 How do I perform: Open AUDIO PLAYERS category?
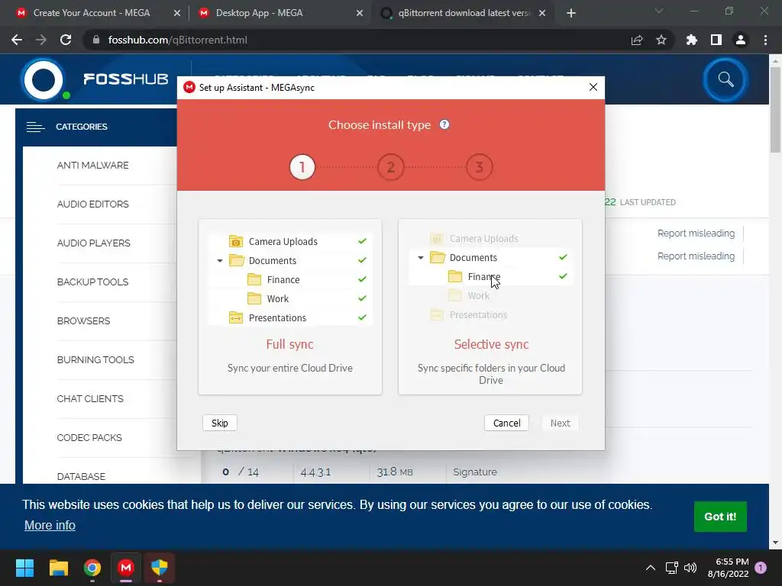(94, 243)
